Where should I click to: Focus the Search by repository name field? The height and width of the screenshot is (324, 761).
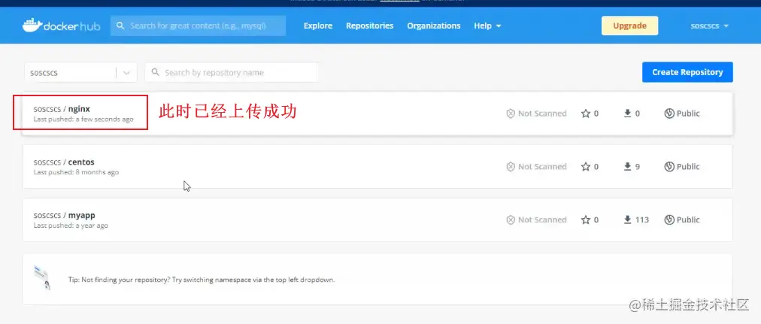(x=232, y=72)
